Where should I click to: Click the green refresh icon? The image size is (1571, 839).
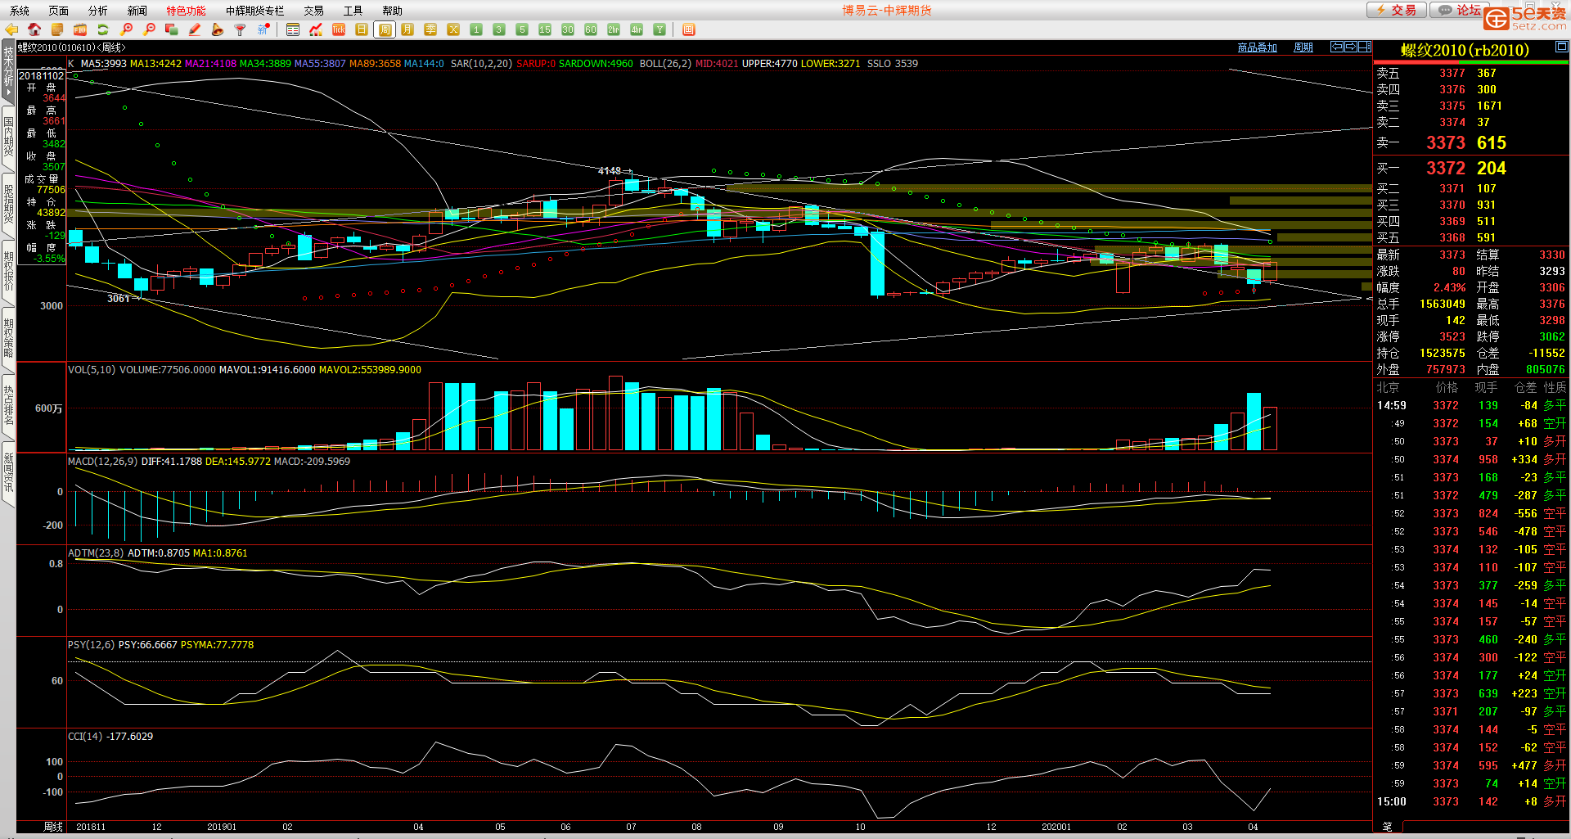pyautogui.click(x=103, y=29)
